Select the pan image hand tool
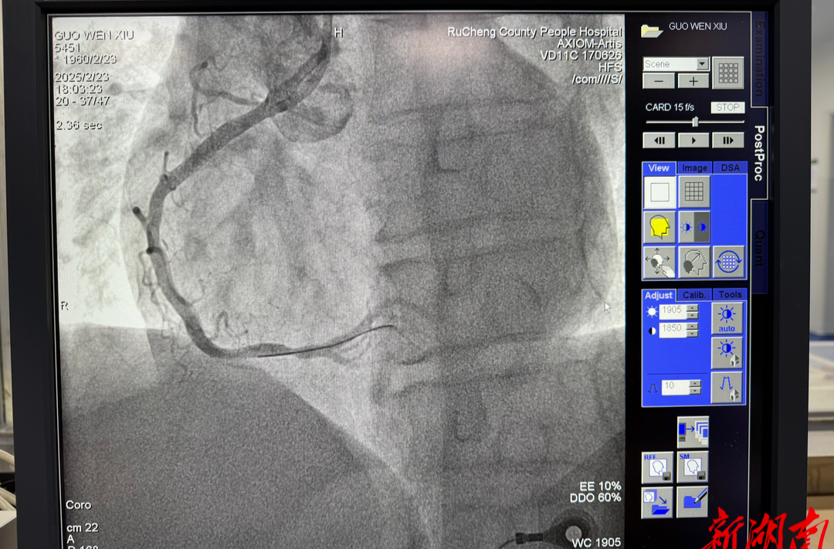 (659, 263)
